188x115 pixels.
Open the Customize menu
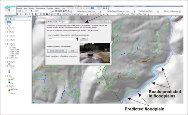click(50, 8)
